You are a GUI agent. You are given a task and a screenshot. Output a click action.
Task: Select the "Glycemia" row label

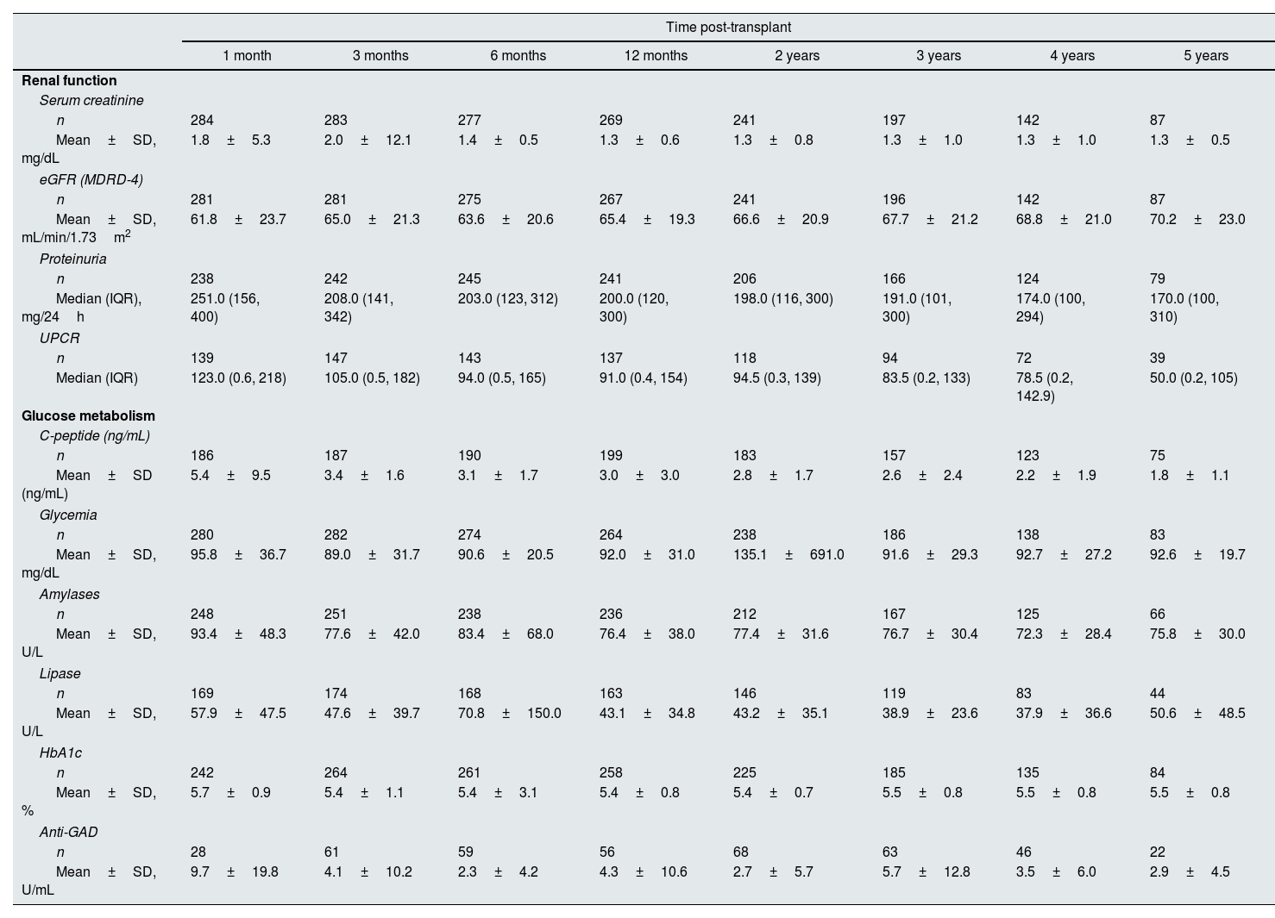[x=68, y=515]
